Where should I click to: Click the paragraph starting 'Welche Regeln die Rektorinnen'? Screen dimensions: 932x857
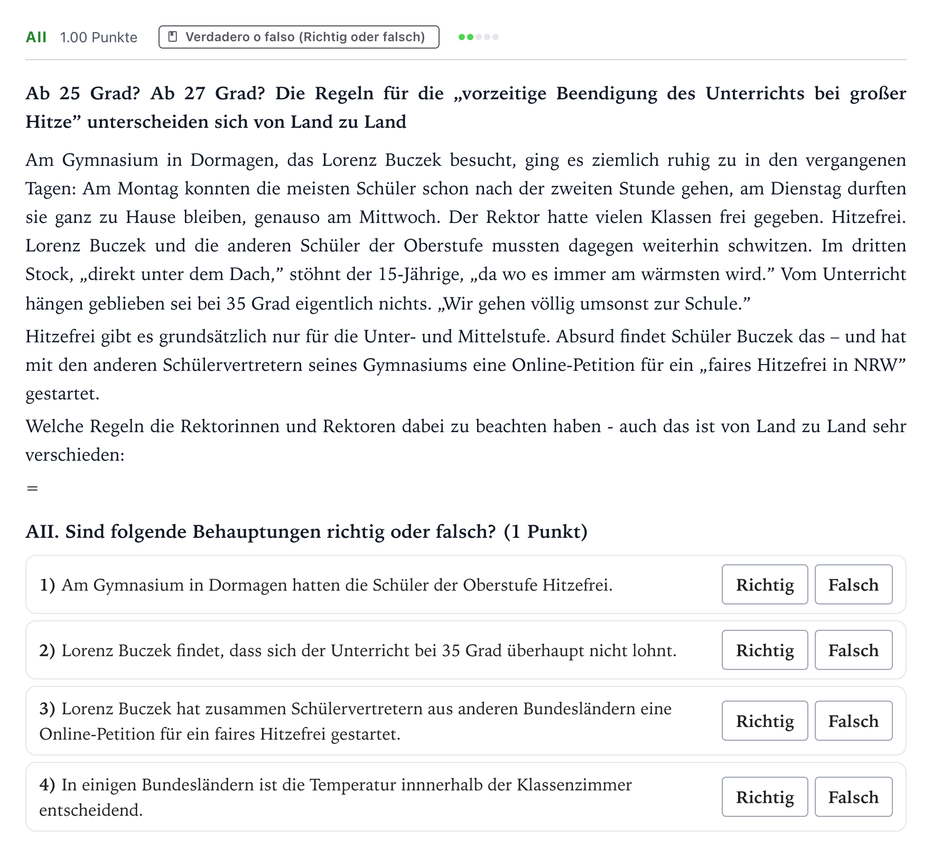pyautogui.click(x=466, y=440)
